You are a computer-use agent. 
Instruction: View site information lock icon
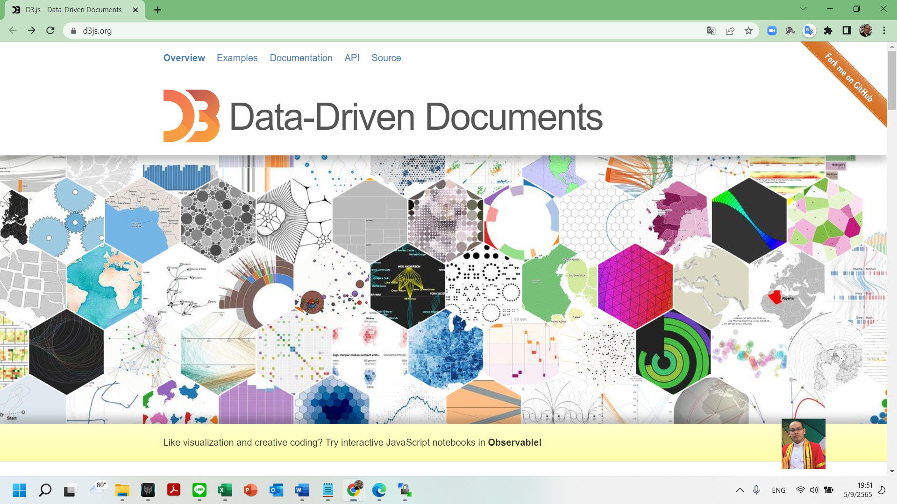click(73, 31)
